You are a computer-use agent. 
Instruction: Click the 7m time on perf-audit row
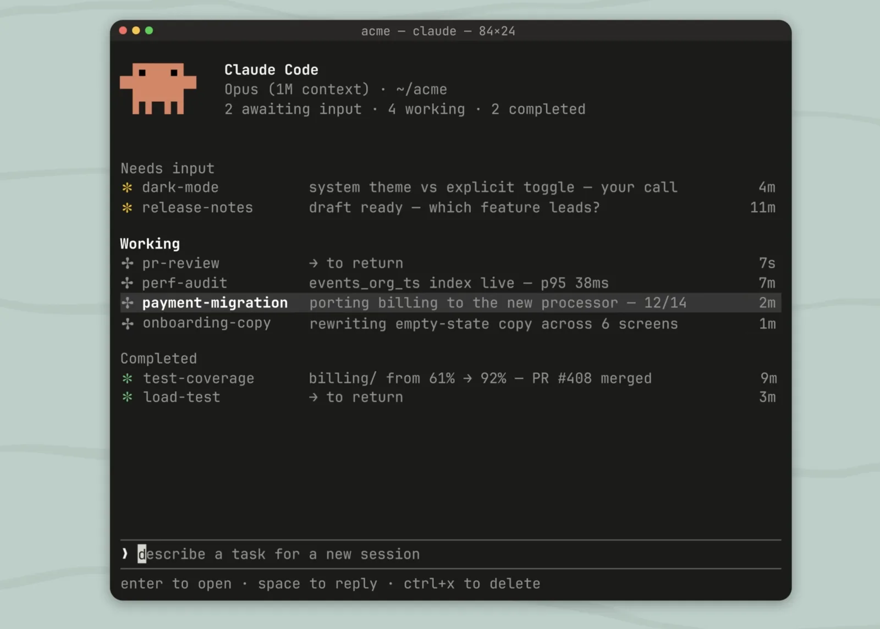(x=767, y=283)
